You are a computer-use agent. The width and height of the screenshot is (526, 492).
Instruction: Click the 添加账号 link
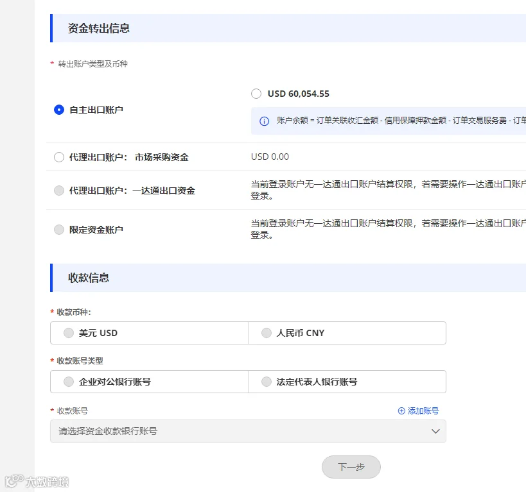coord(423,411)
